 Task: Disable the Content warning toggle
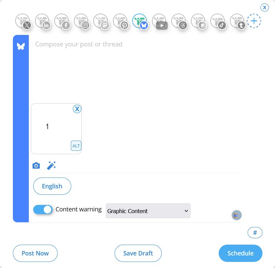click(43, 209)
